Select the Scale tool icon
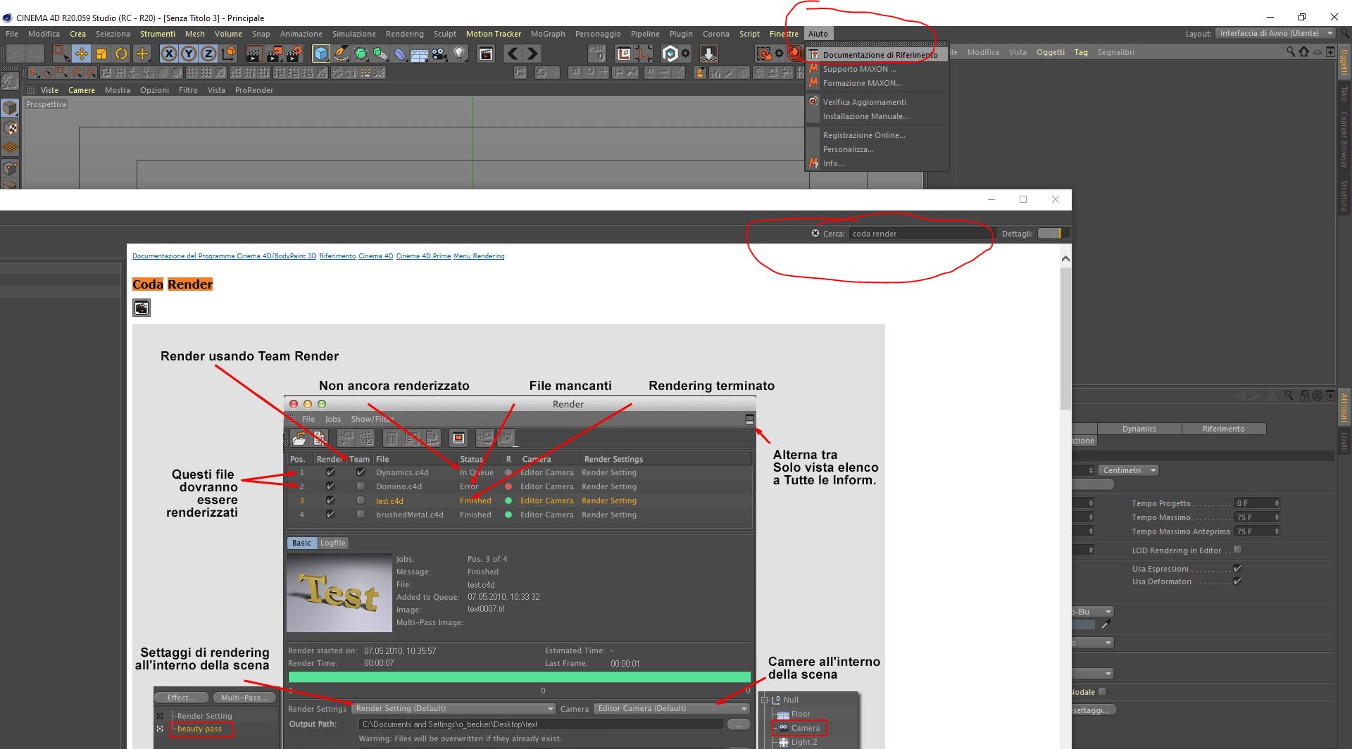Screen dimensions: 1352x749 pyautogui.click(x=101, y=53)
